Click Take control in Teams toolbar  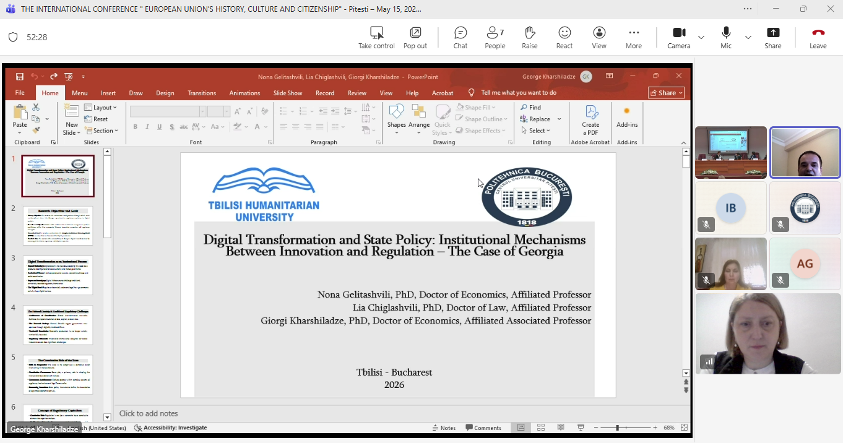[x=376, y=37]
